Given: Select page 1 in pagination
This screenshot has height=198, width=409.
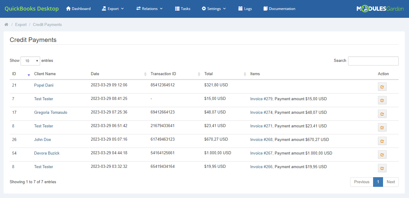Looking at the screenshot, I should [378, 182].
